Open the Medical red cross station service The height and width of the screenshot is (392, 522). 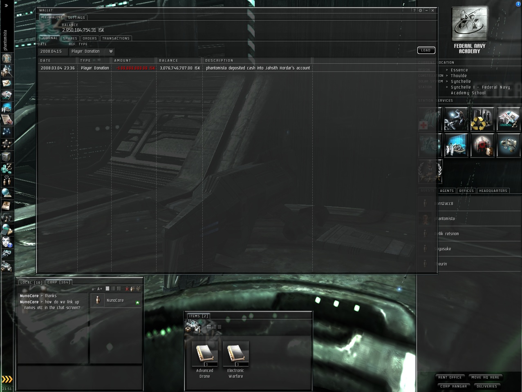pos(430,119)
